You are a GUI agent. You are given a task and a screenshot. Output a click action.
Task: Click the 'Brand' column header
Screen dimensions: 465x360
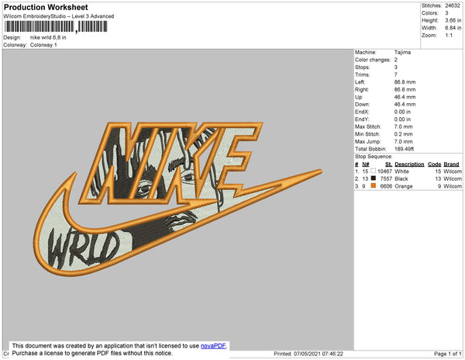451,164
